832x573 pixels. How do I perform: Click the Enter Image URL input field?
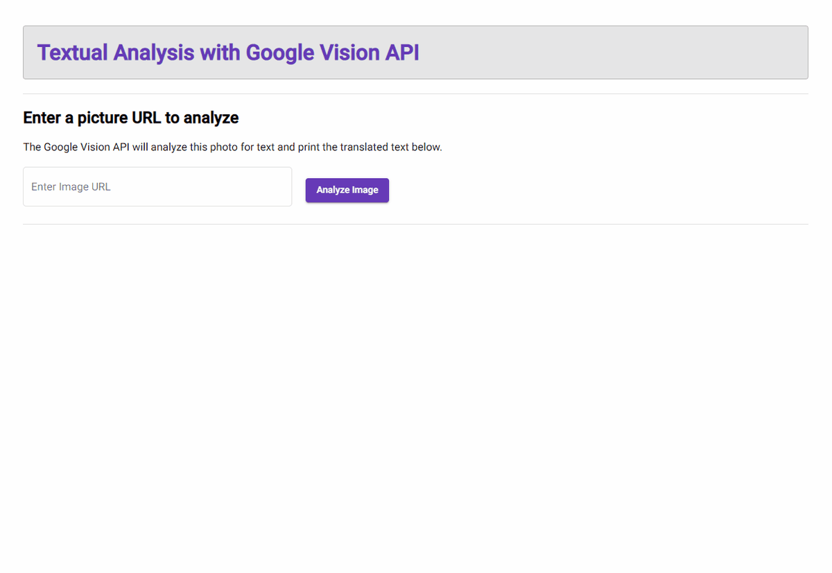pyautogui.click(x=157, y=186)
